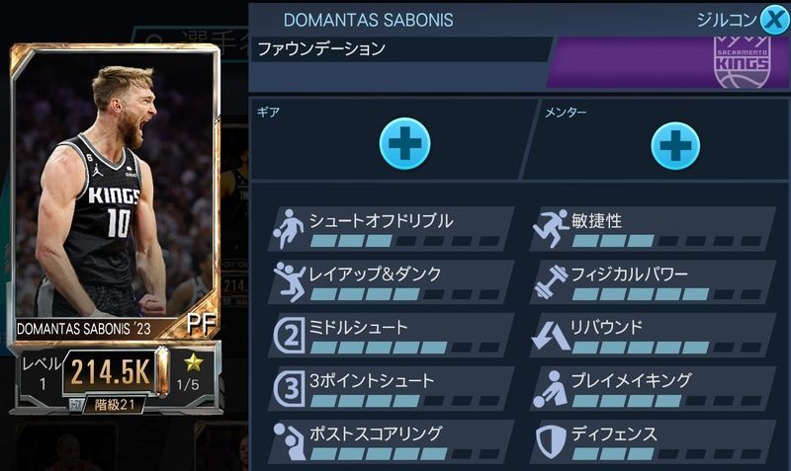Select the フィジカルパワー dumbbell icon
The image size is (791, 471).
pos(551,281)
